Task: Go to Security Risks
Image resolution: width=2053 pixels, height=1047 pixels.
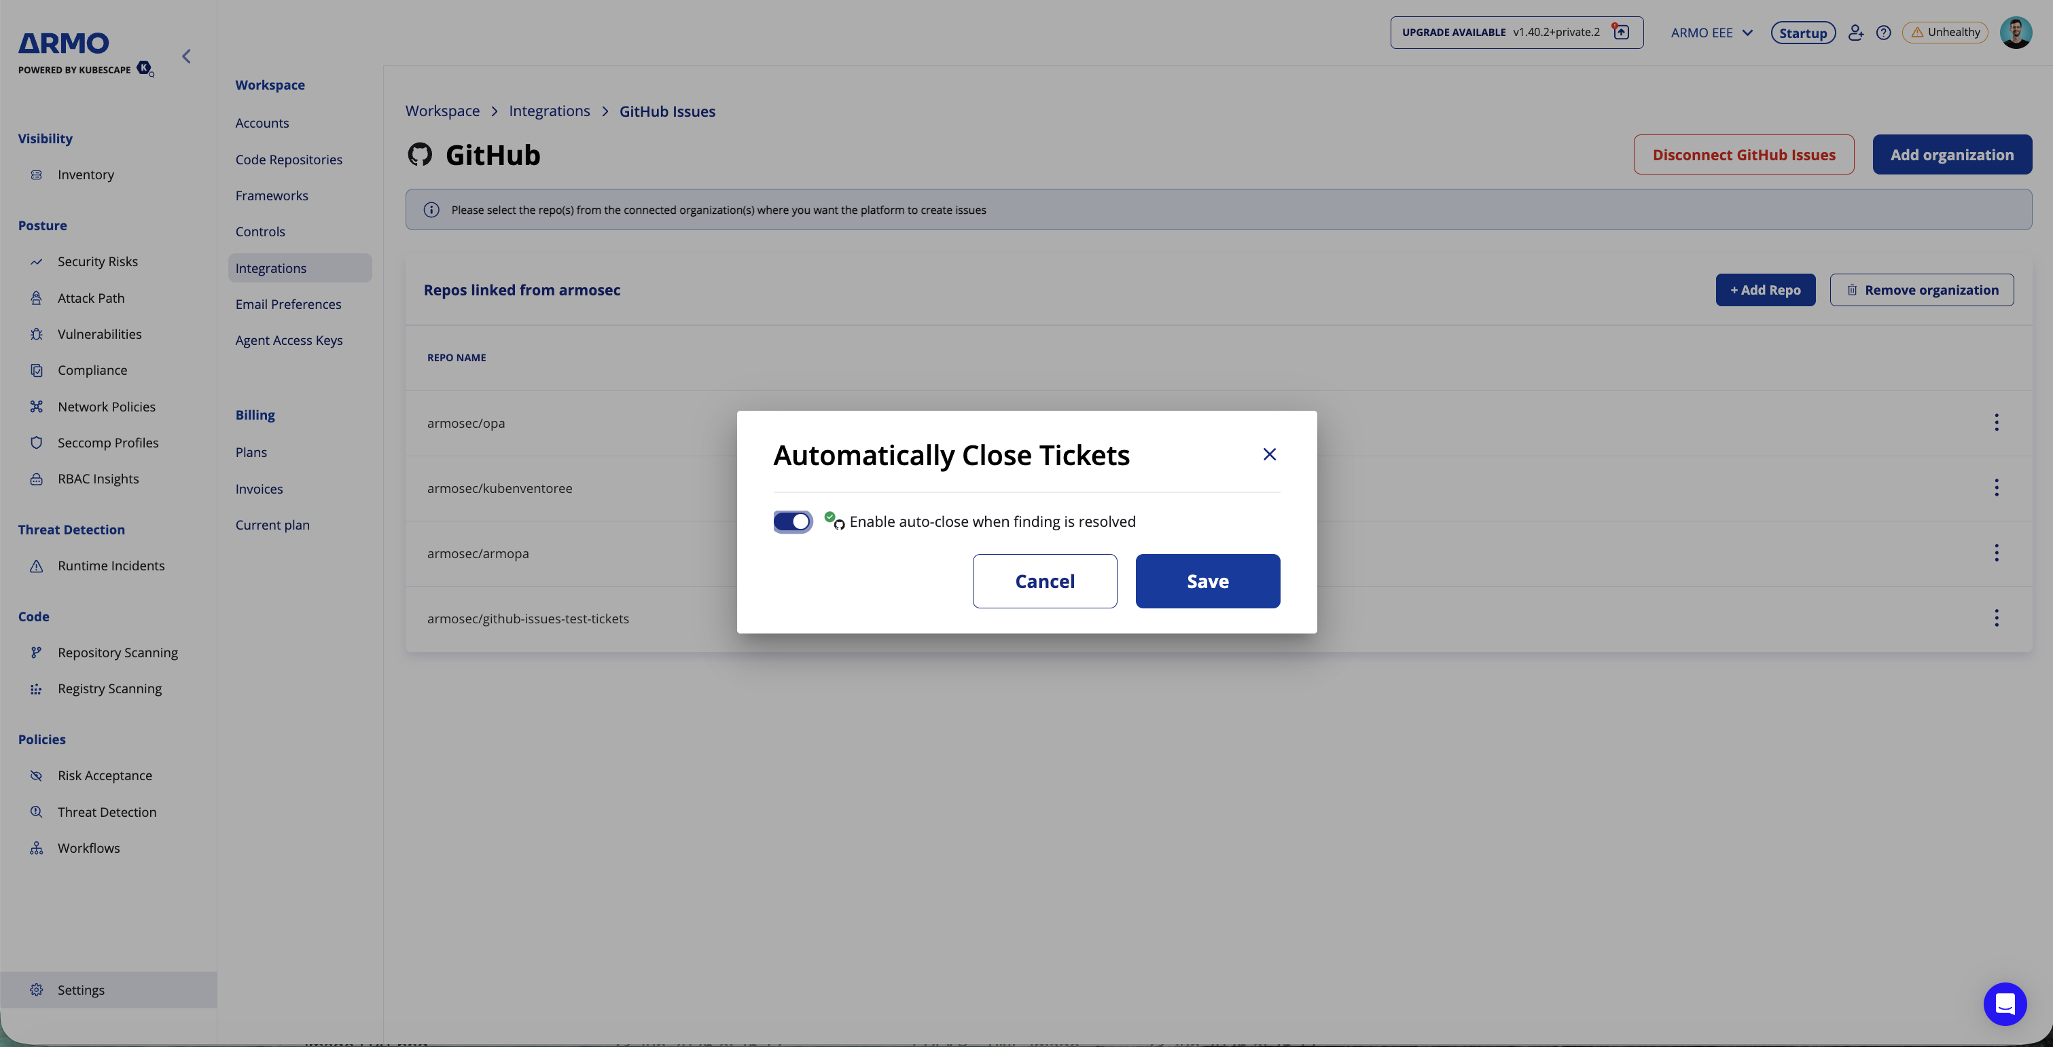Action: 97,261
